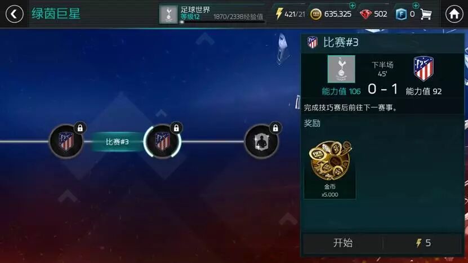This screenshot has height=263, width=468.
Task: Tap the blue F points icon
Action: coord(401,14)
